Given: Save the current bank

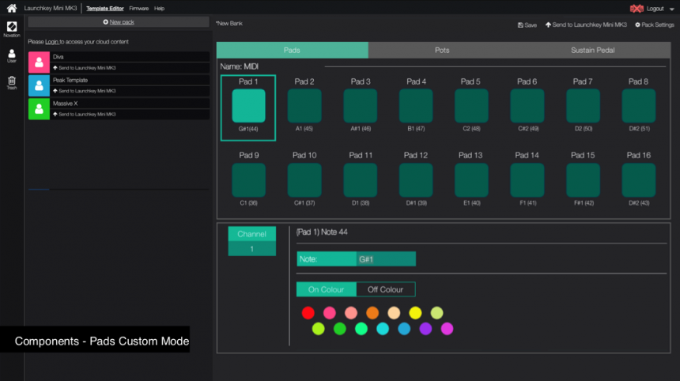Looking at the screenshot, I should pos(527,25).
